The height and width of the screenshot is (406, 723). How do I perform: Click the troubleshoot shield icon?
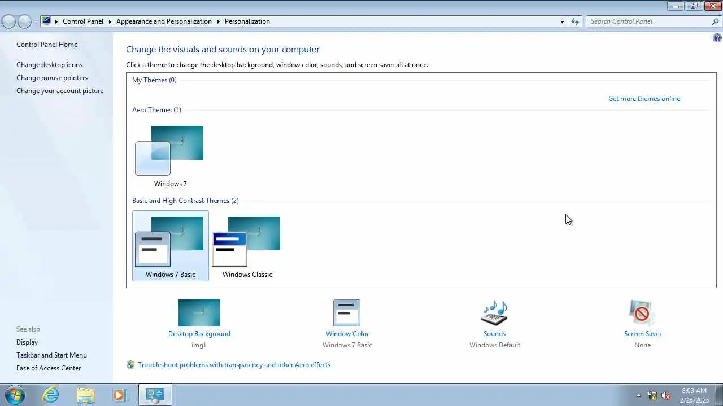[x=130, y=365]
